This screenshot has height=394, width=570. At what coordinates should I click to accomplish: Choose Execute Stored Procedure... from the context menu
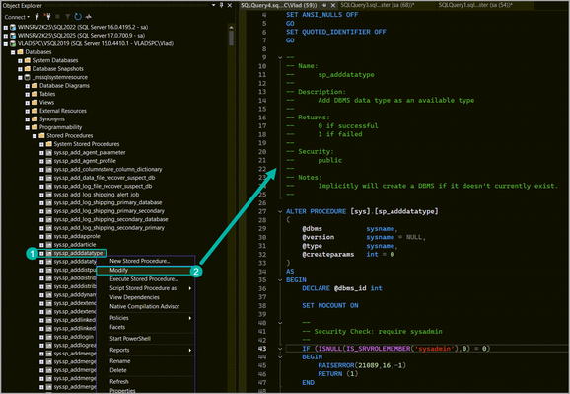click(x=145, y=279)
